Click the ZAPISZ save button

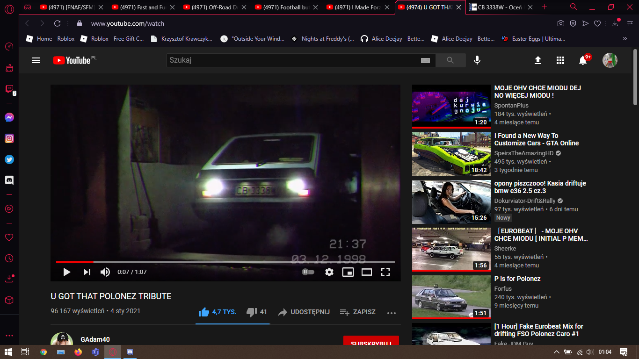pos(358,312)
